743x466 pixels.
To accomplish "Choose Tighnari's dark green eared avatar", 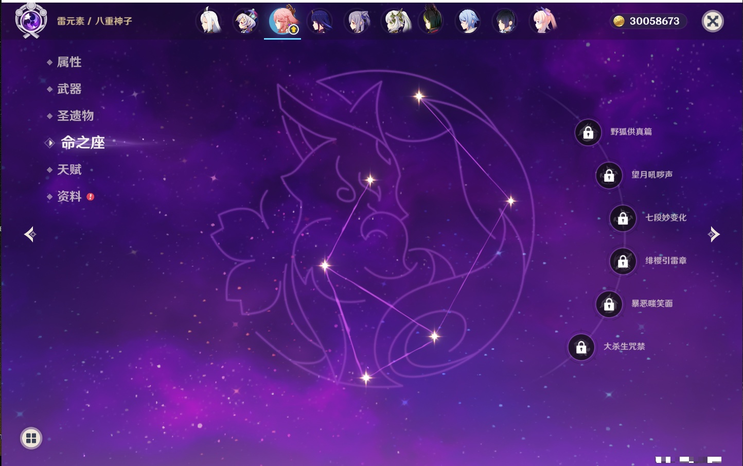I will [x=431, y=20].
